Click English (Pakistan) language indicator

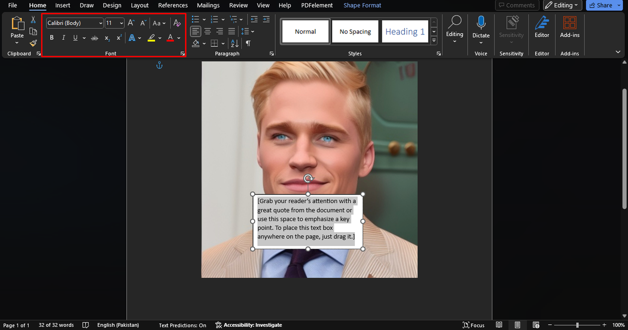(x=118, y=325)
